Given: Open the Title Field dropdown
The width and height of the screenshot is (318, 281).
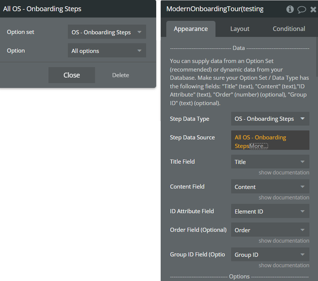Looking at the screenshot, I should (270, 162).
